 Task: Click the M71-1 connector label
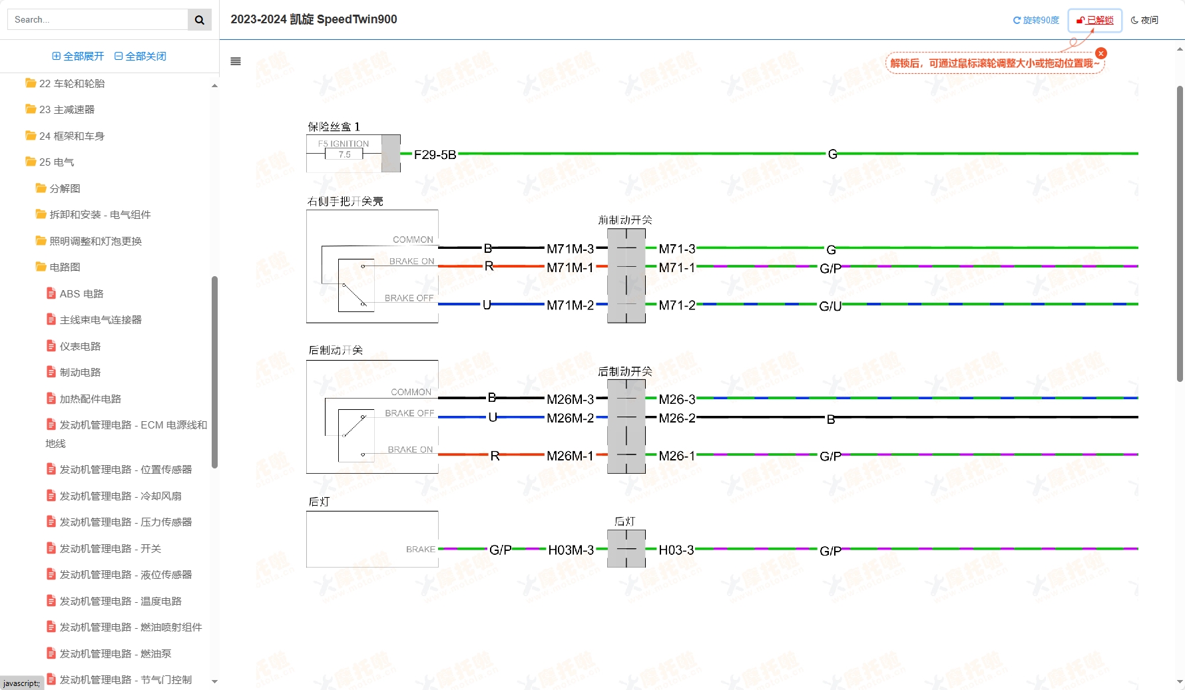pyautogui.click(x=677, y=267)
